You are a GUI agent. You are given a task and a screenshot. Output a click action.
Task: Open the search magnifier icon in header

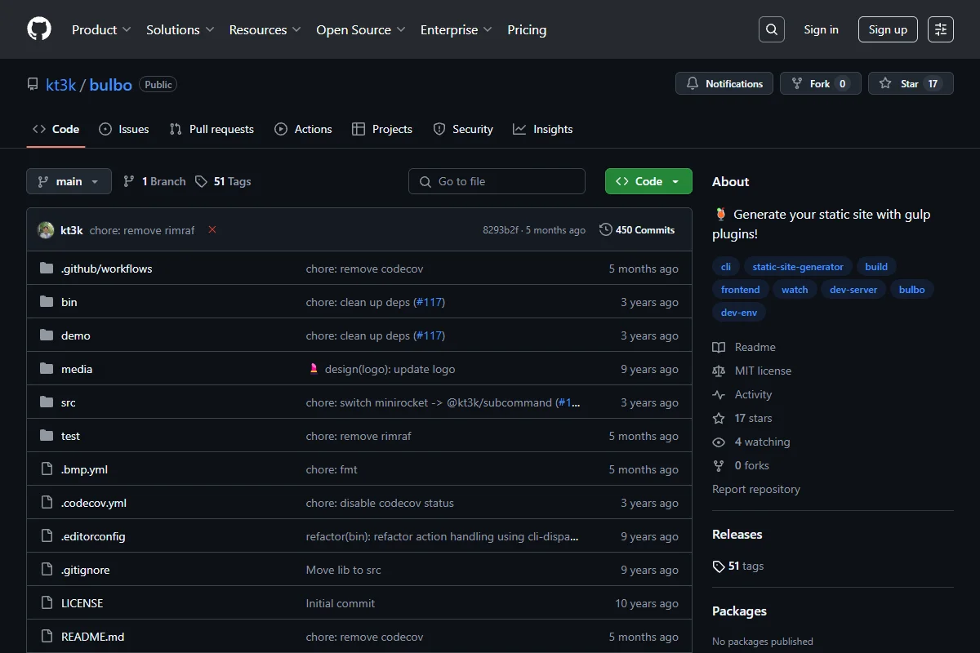pyautogui.click(x=772, y=29)
